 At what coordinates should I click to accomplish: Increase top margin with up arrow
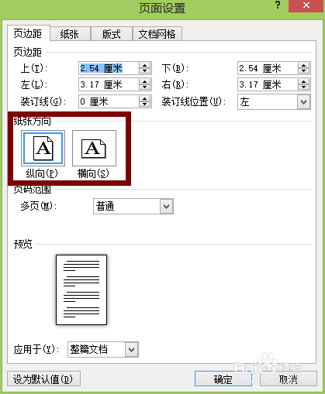(x=145, y=66)
